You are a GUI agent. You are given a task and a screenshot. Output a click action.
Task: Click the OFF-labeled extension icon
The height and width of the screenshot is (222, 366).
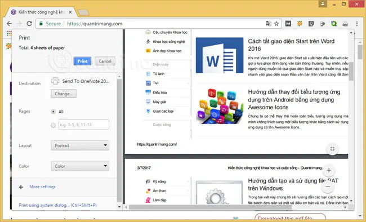point(345,24)
